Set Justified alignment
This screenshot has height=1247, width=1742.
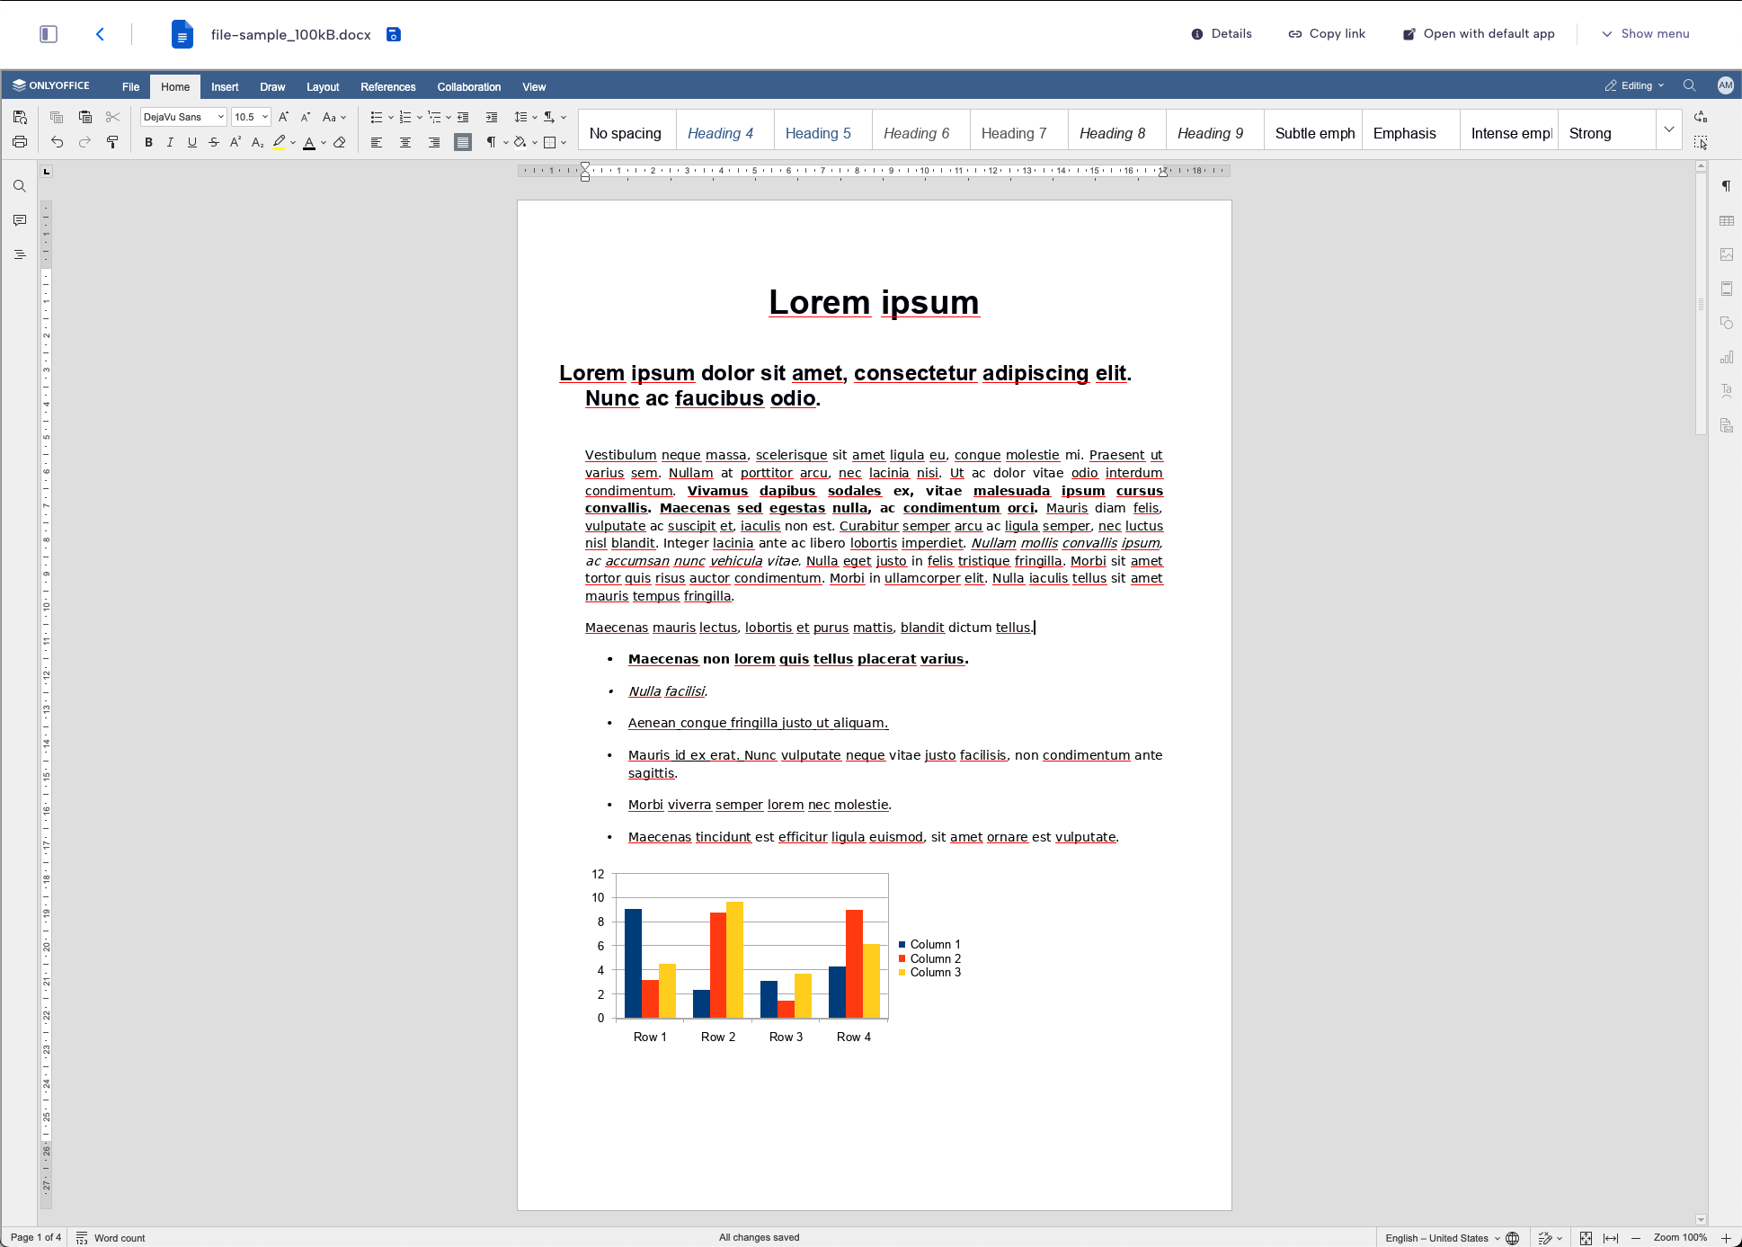[x=463, y=142]
